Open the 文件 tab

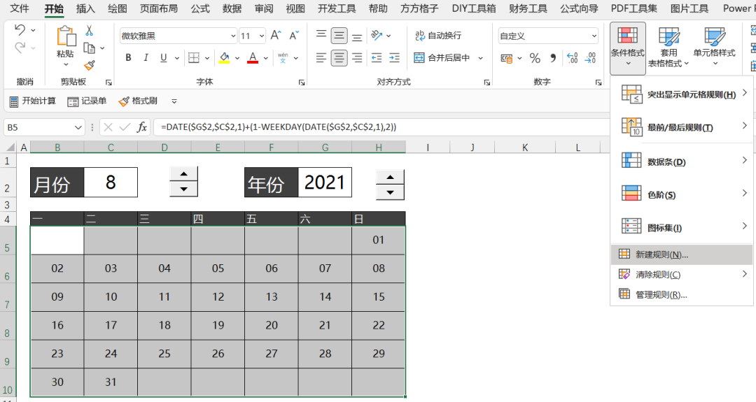point(20,8)
